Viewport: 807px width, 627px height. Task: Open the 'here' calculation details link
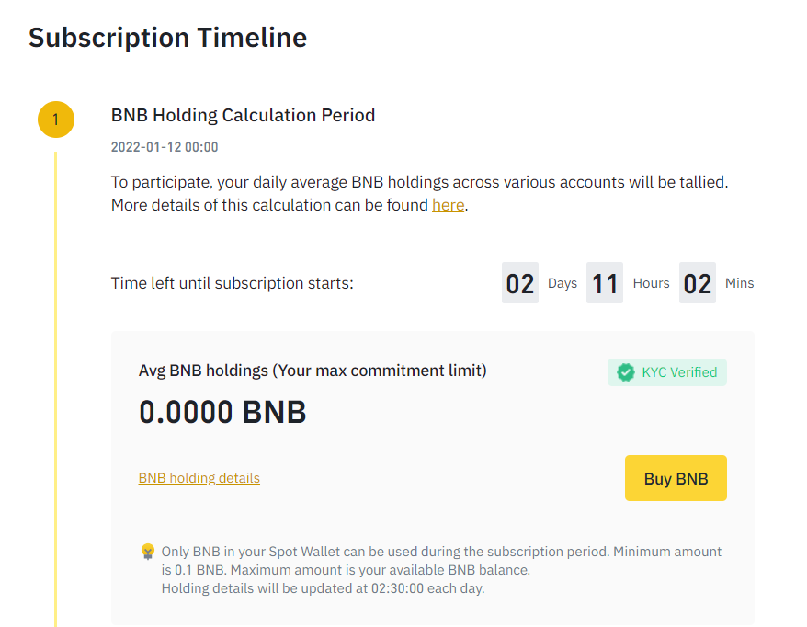(448, 205)
